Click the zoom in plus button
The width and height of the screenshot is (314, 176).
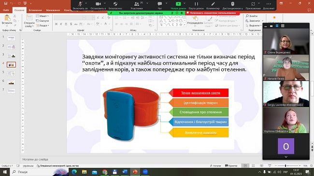[300, 165]
